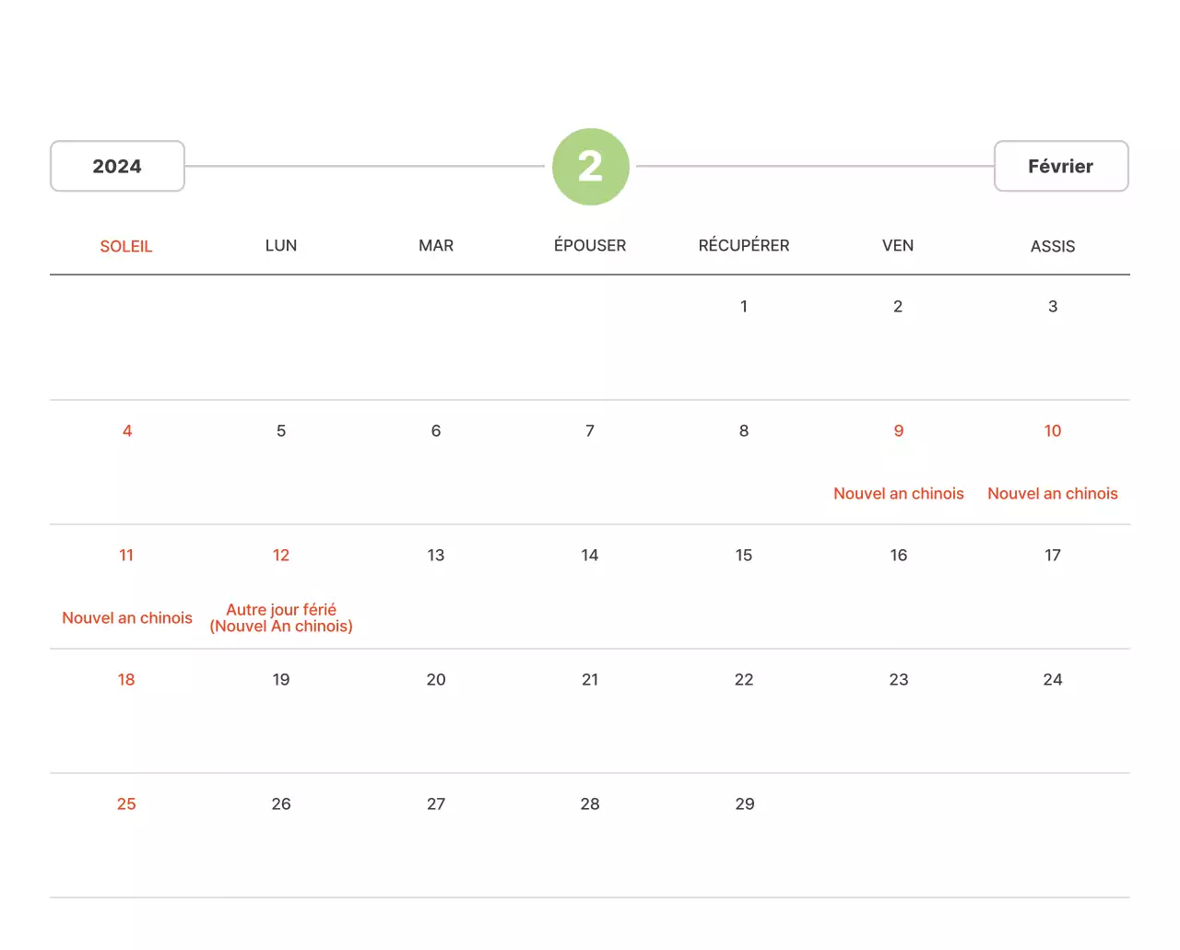Image resolution: width=1180 pixels, height=950 pixels.
Task: Choose the last day, 29
Action: 745,804
